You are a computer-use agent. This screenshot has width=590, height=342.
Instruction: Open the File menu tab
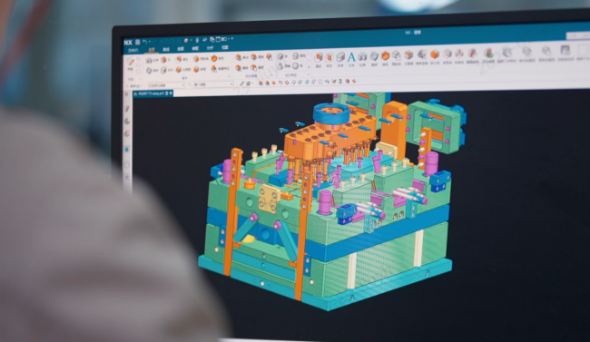point(133,51)
